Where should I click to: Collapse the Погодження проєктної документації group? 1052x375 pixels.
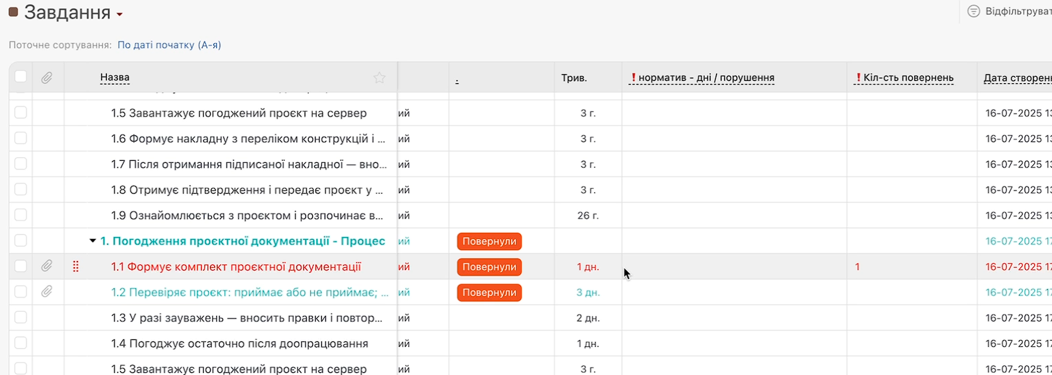point(93,241)
